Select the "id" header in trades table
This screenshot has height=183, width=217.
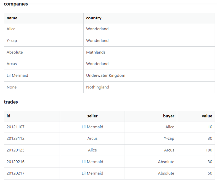9,116
